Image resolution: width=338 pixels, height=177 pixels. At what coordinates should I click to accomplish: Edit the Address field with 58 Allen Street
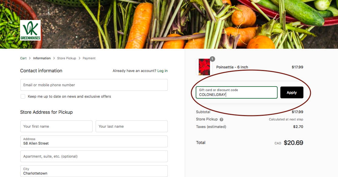pos(94,141)
